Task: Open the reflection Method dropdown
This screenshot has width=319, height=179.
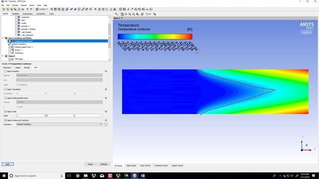Action: [59, 102]
